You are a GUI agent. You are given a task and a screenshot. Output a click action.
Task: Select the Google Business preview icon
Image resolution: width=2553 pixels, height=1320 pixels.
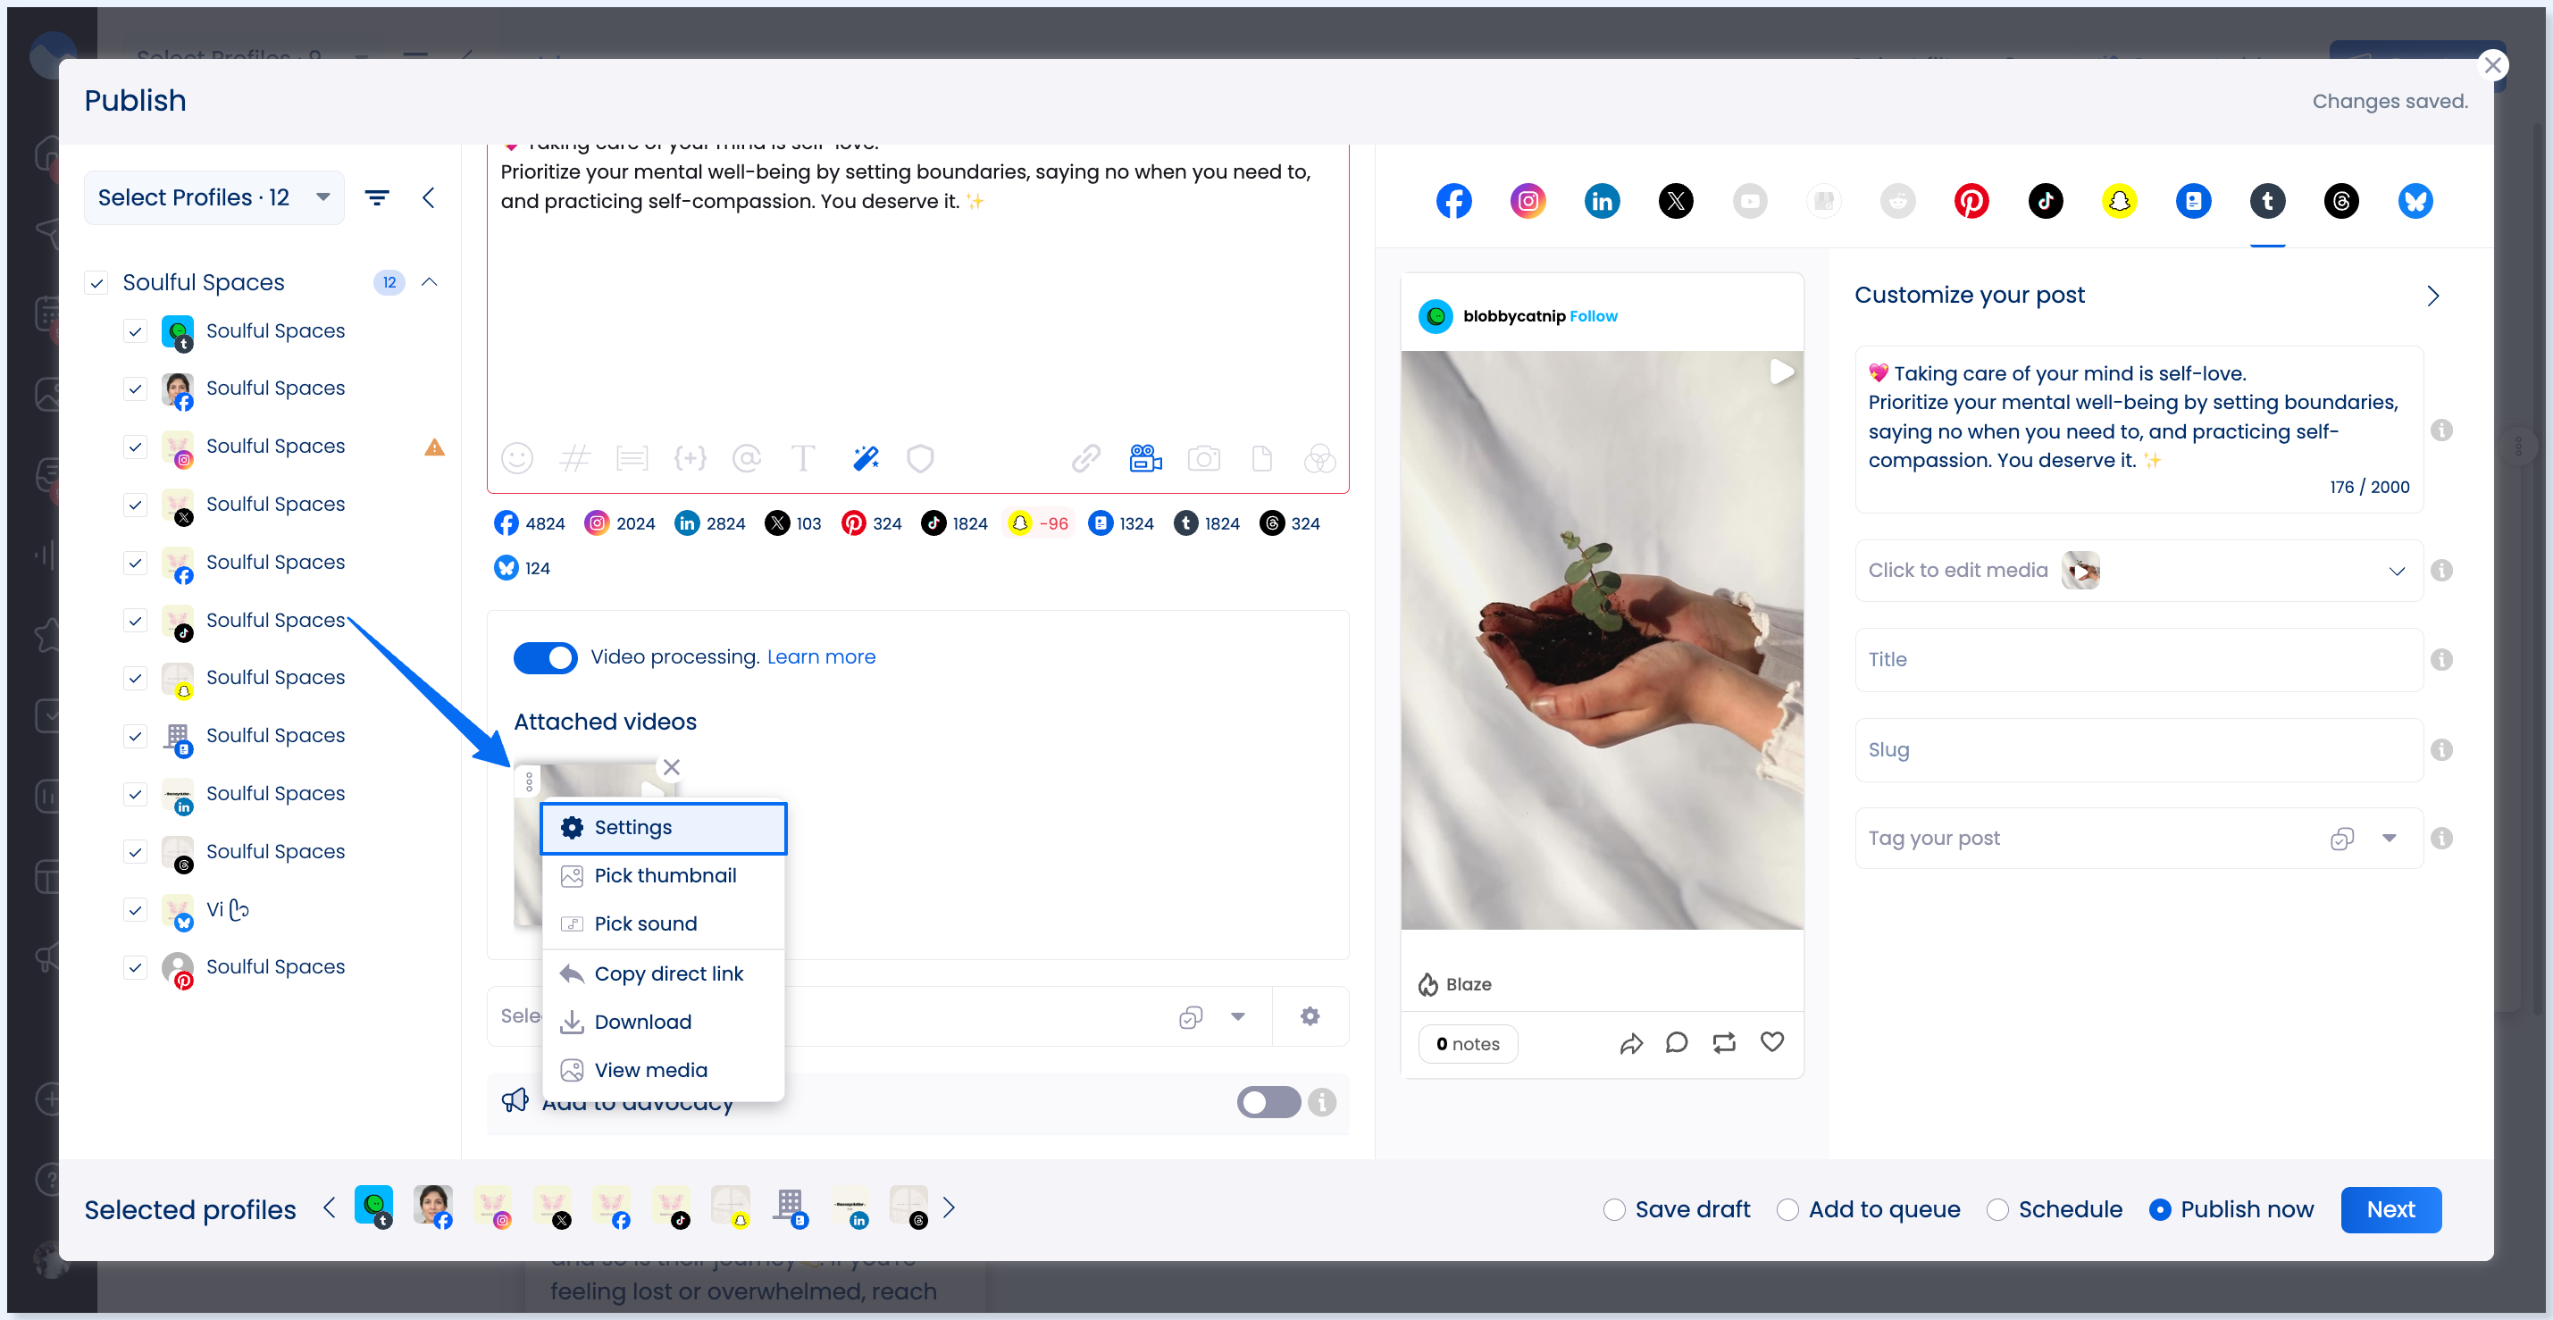[x=2192, y=201]
